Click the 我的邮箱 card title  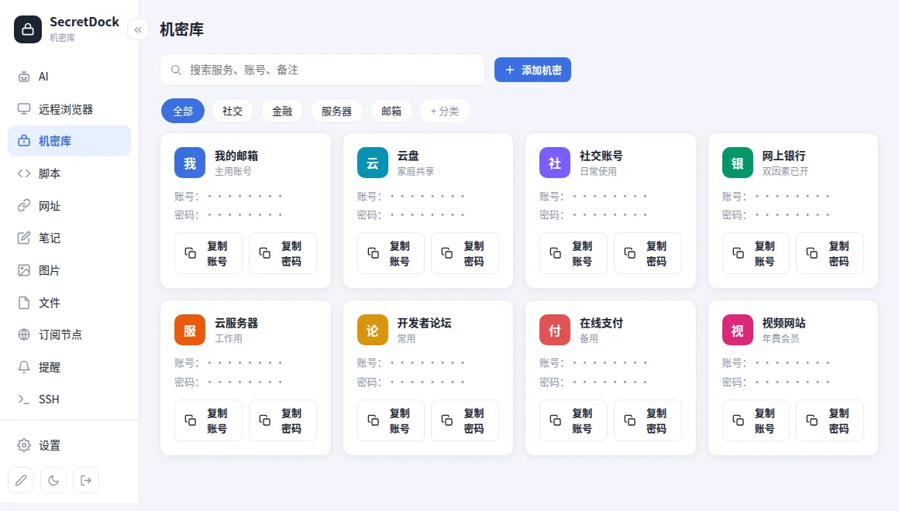(236, 156)
